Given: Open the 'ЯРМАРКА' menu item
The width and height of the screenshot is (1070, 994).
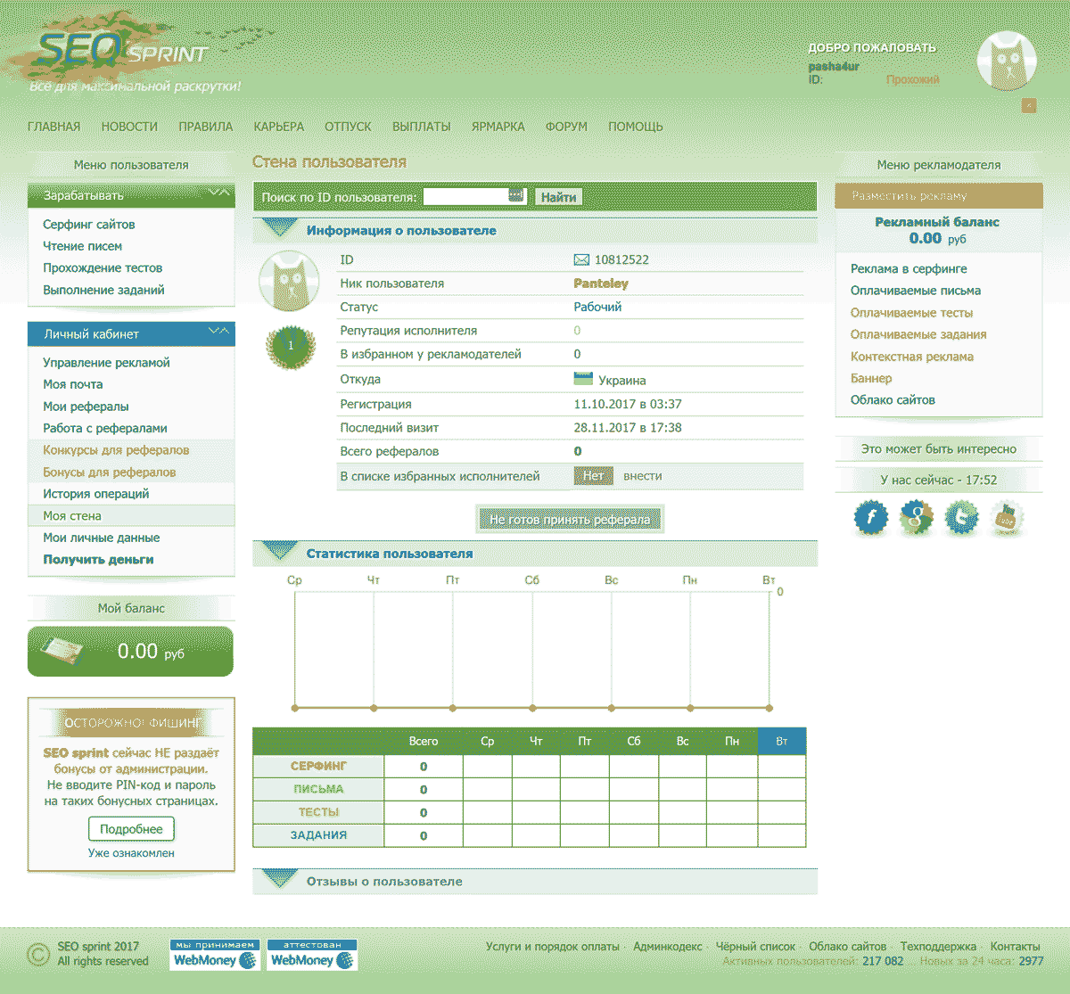Looking at the screenshot, I should click(498, 127).
